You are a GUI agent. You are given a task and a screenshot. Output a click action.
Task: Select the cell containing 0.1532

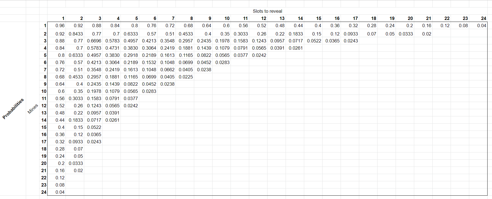[149, 62]
